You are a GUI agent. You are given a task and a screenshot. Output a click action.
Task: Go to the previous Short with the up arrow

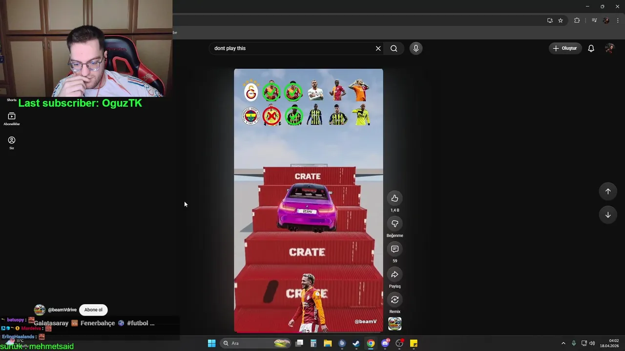(x=608, y=192)
